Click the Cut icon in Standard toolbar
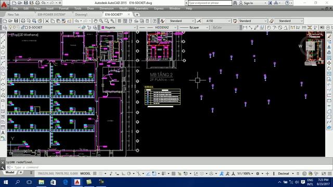 click(x=47, y=21)
